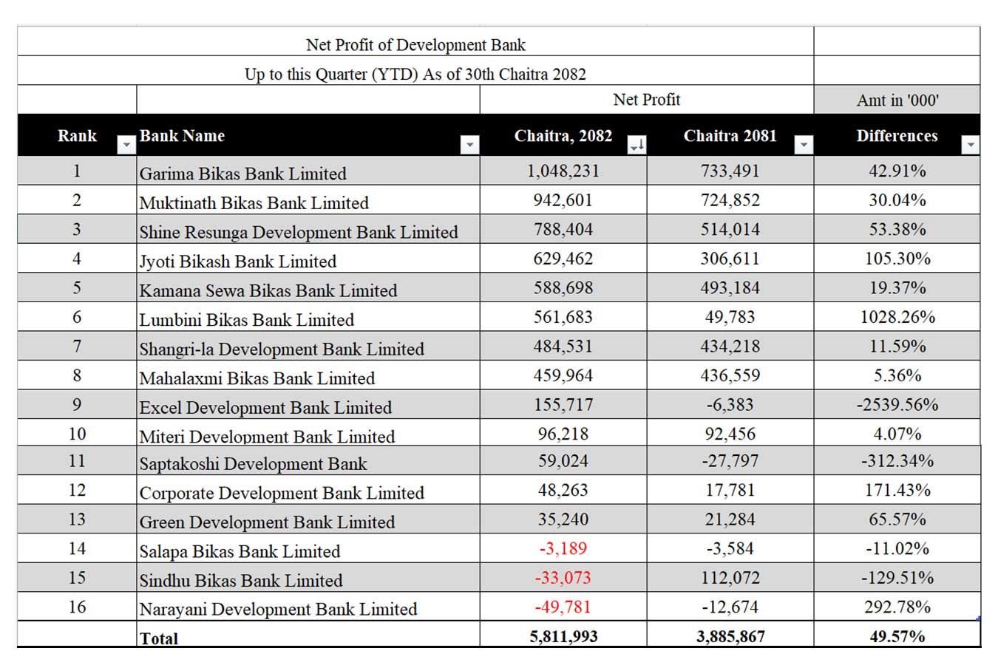Click the Chaitra, 2082 sort filter arrow

[637, 145]
